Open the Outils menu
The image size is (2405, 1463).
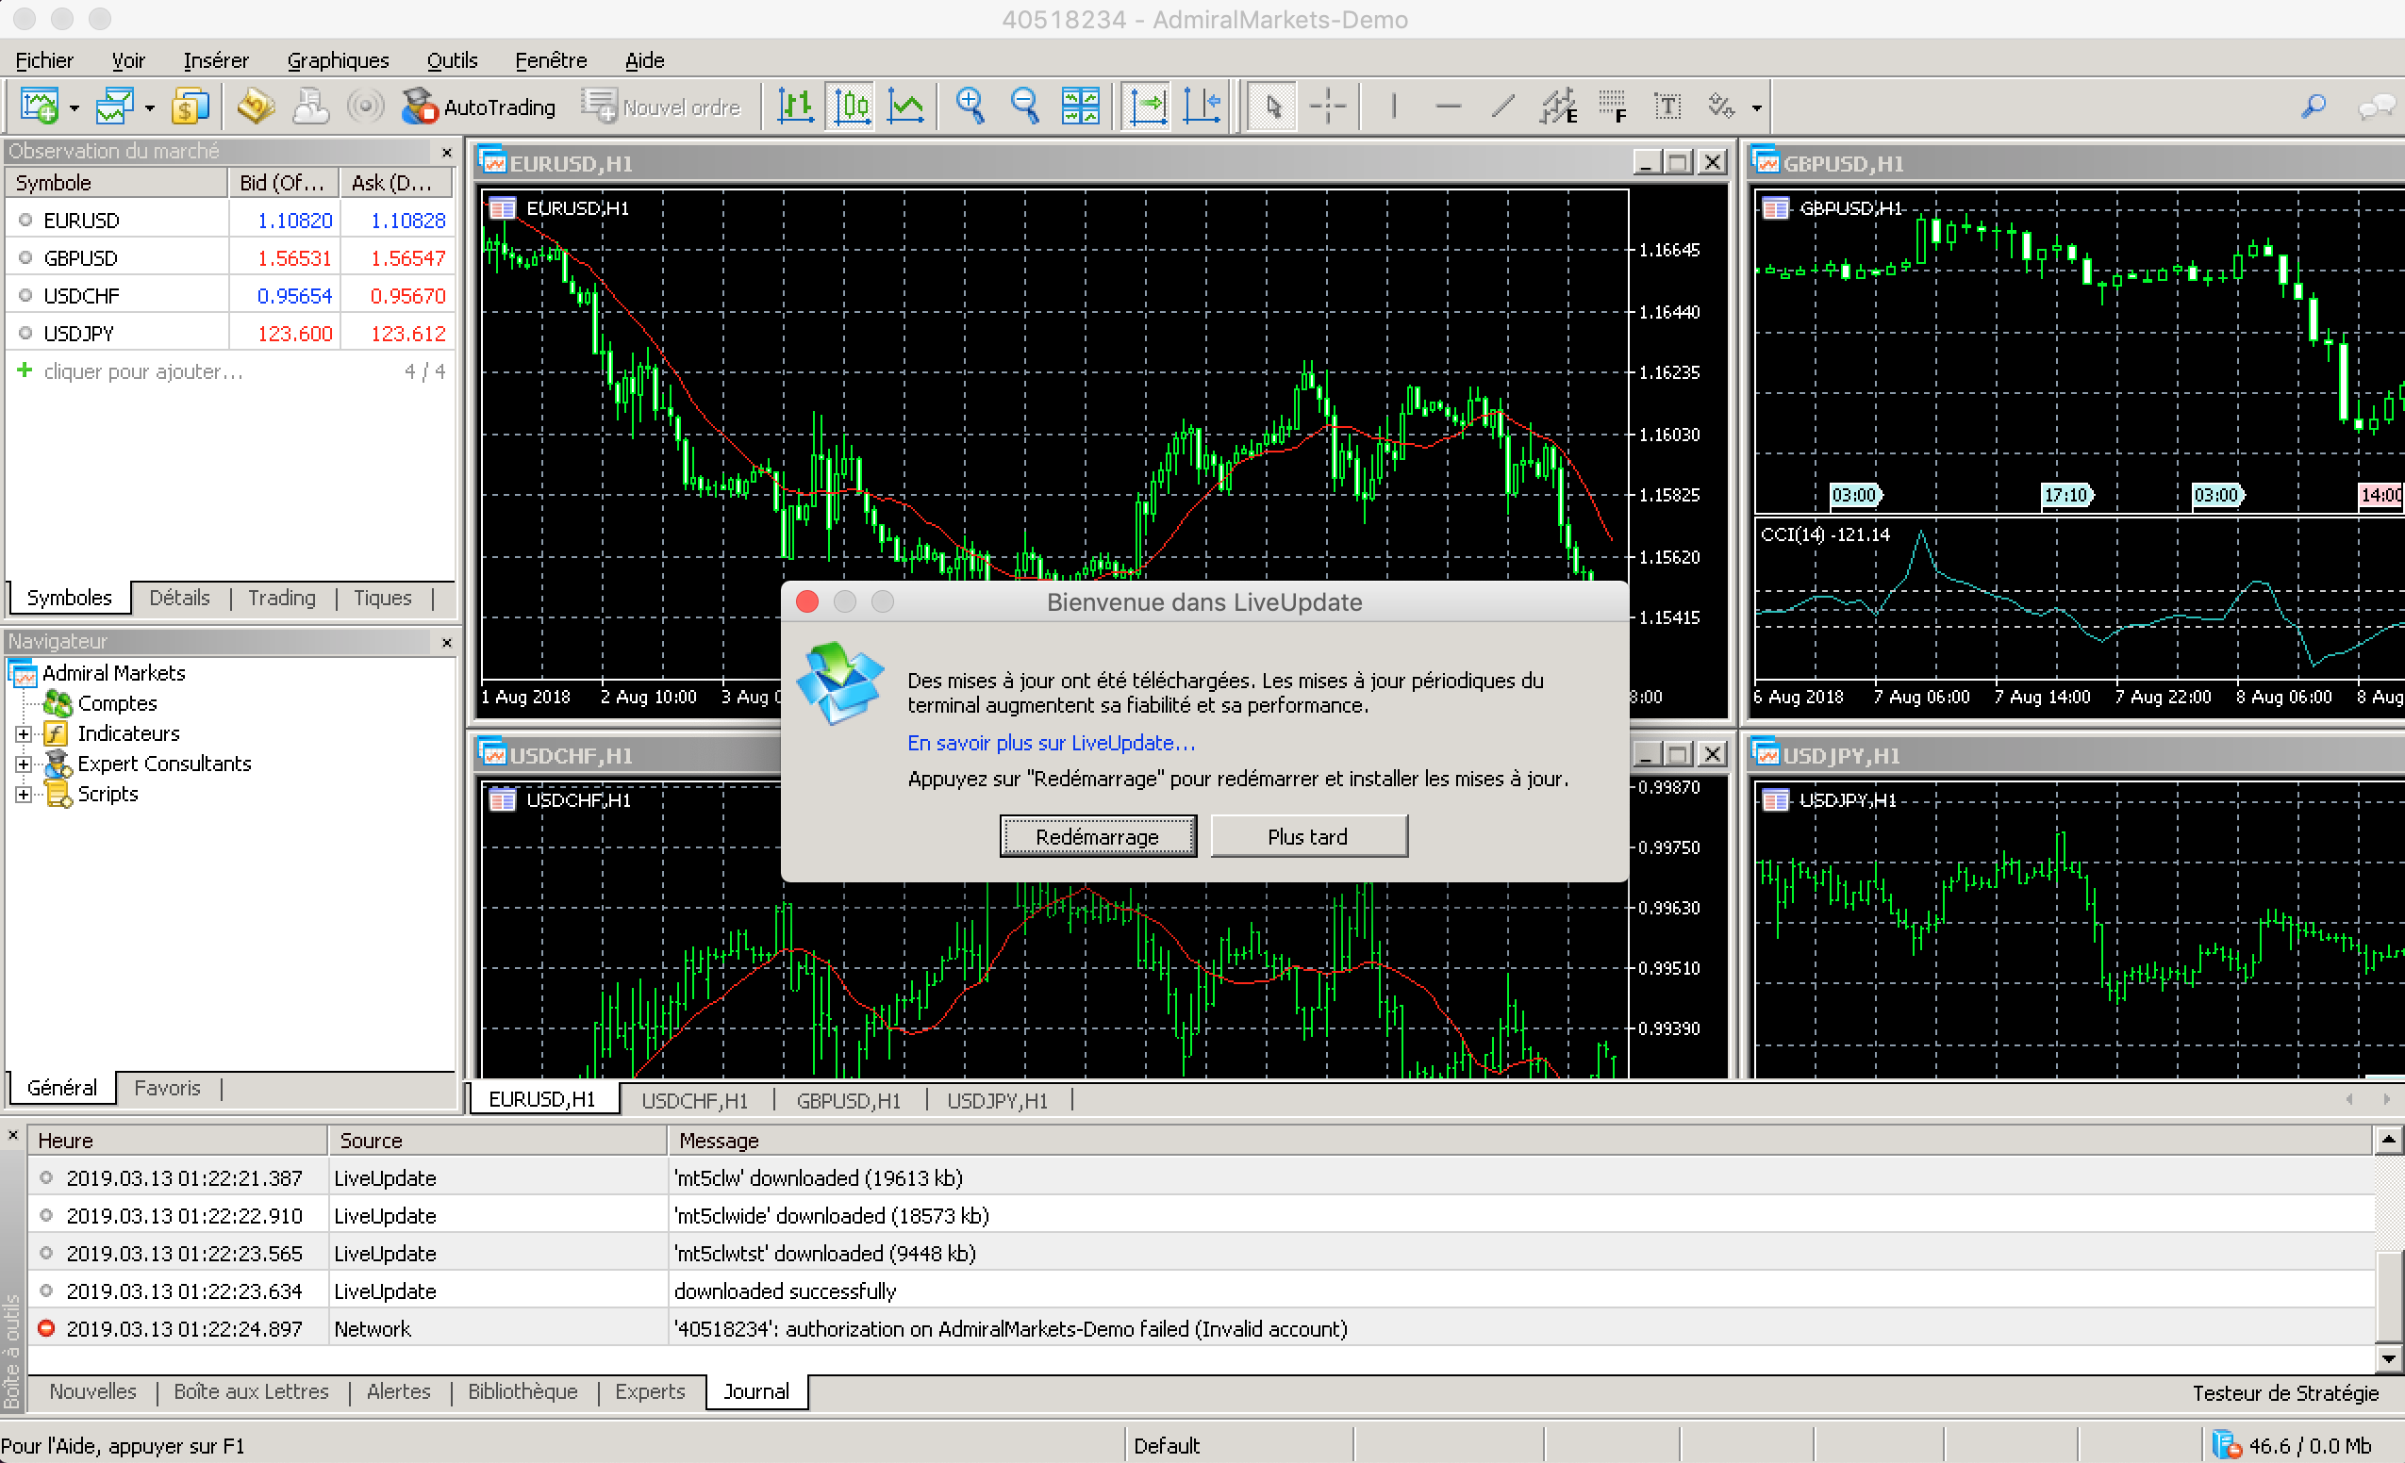(x=452, y=60)
